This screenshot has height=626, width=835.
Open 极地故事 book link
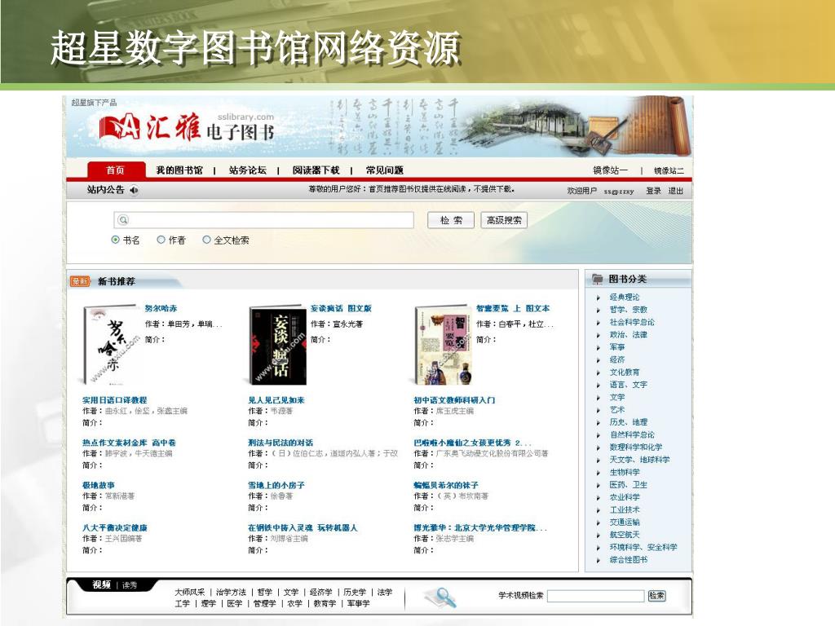(x=99, y=485)
